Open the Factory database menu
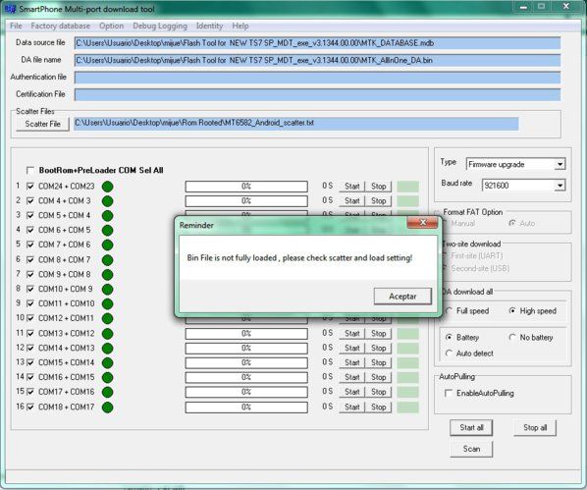Image resolution: width=587 pixels, height=490 pixels. (60, 26)
